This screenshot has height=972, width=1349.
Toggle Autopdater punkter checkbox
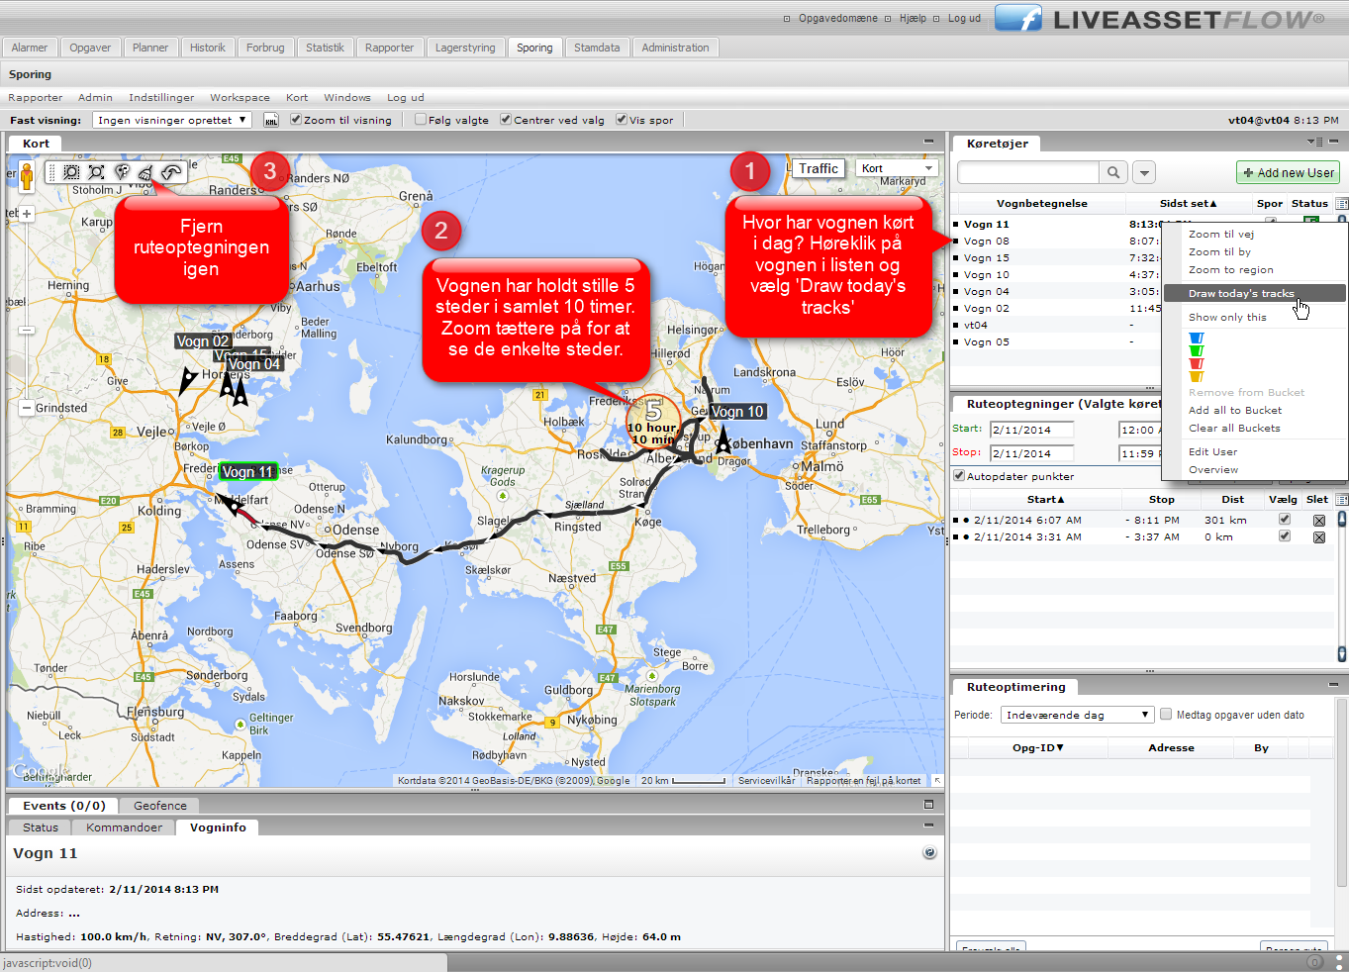959,476
